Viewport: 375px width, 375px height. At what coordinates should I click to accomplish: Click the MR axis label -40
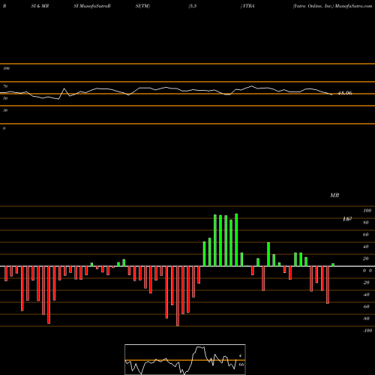click(x=366, y=295)
